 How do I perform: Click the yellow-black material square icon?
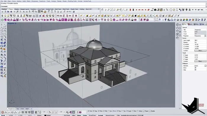87,16
